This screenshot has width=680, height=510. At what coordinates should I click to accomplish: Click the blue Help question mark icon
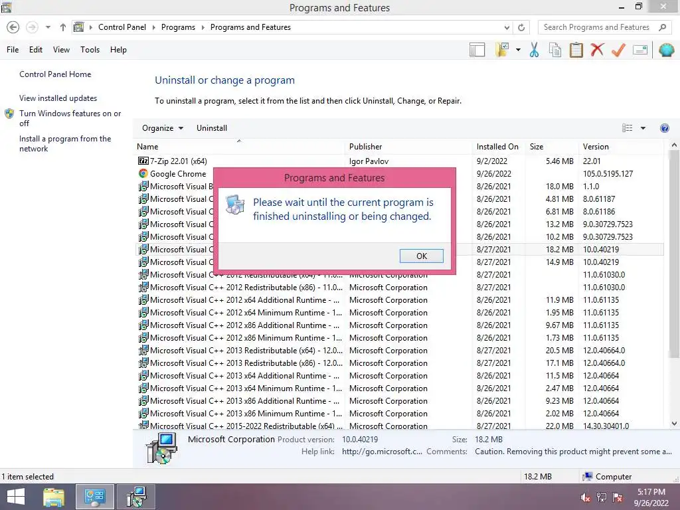(664, 128)
